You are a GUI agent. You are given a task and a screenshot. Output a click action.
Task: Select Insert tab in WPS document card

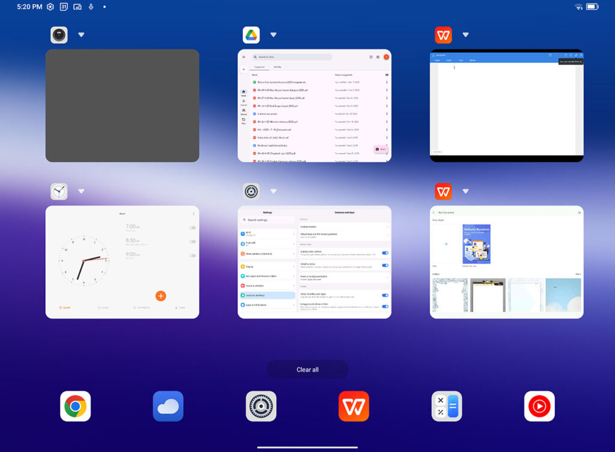449,61
